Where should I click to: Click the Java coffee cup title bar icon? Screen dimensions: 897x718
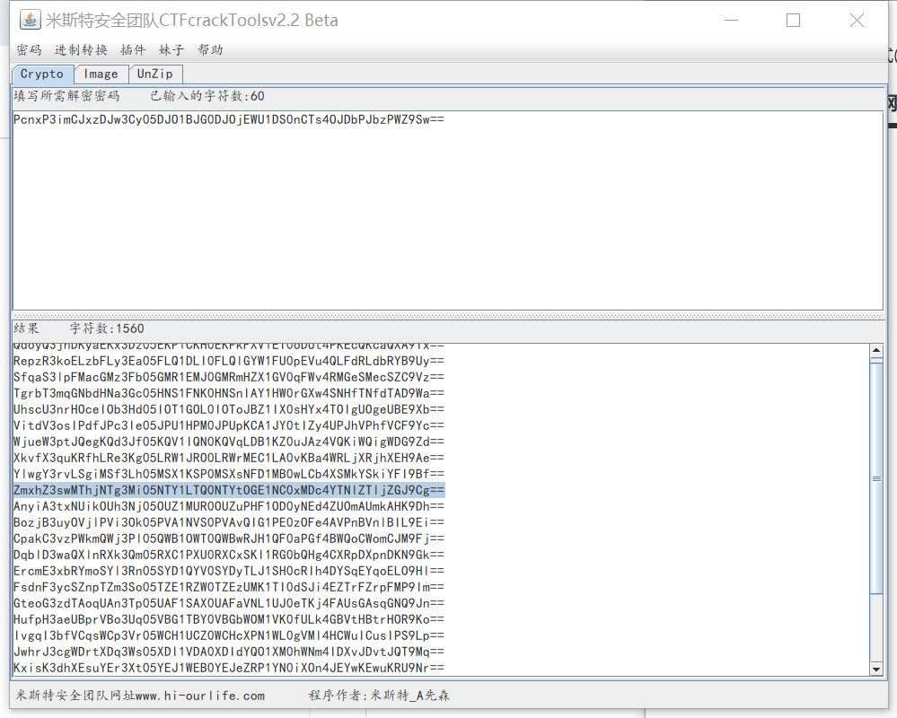click(x=29, y=19)
